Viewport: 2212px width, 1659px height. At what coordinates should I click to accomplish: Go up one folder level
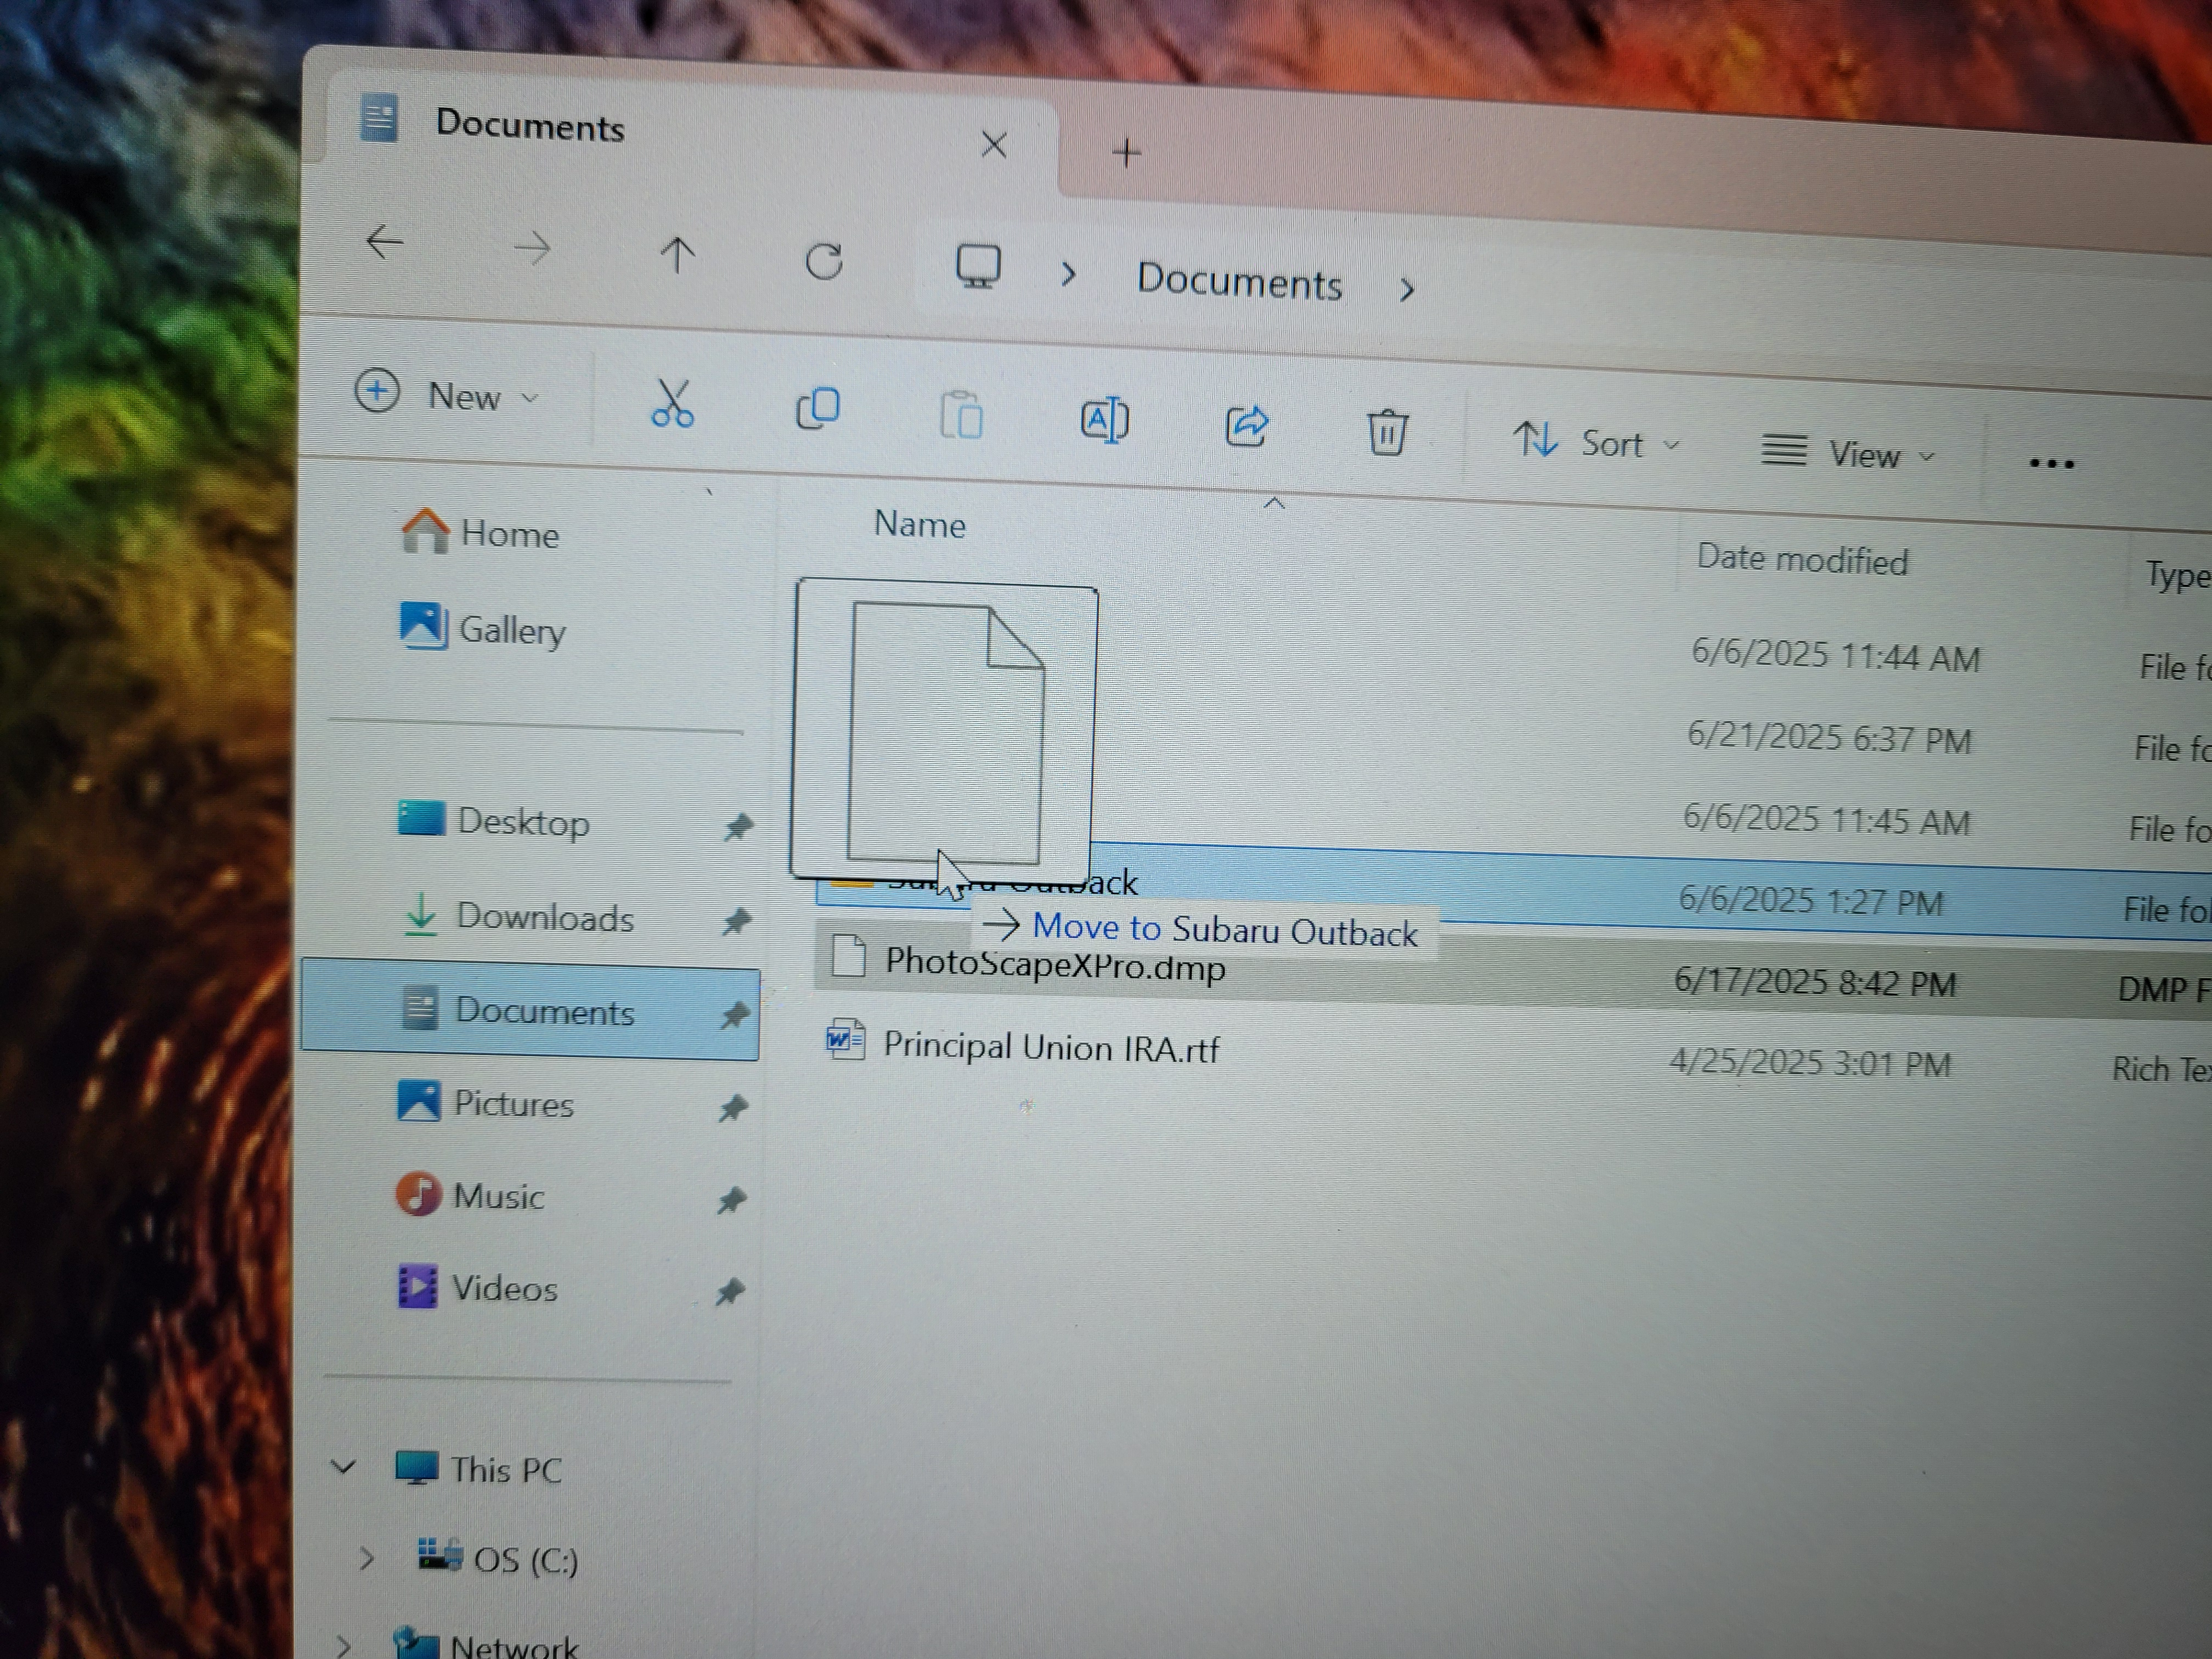(x=677, y=254)
